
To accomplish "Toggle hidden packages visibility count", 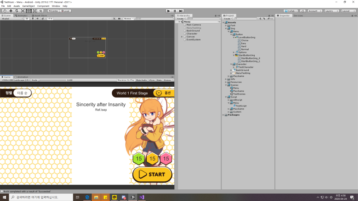I will click(270, 19).
